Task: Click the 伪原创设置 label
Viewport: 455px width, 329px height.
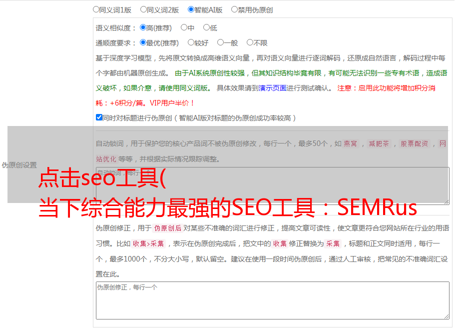Action: pyautogui.click(x=19, y=165)
